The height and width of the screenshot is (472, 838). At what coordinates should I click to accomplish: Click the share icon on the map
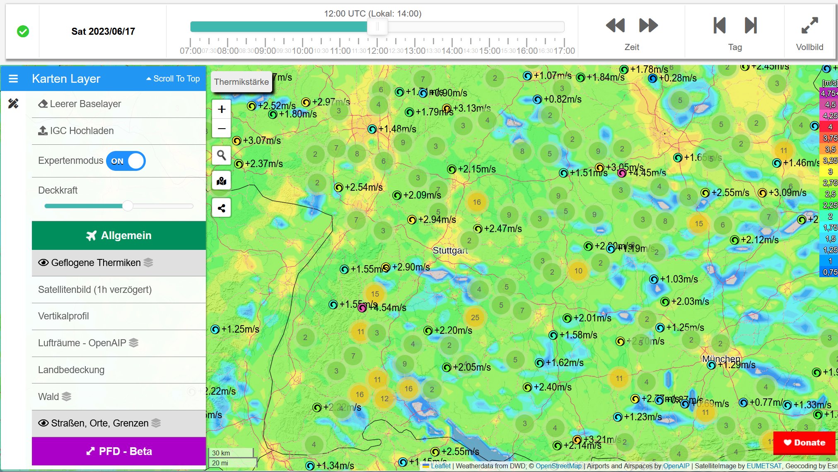click(221, 208)
